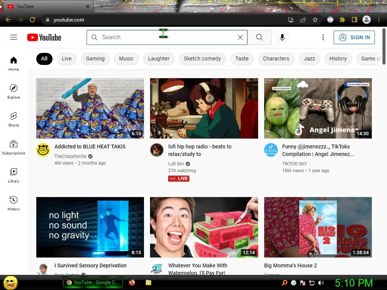Screen dimensions: 387x290
Task: Launch Firefox from the taskbar
Action: pos(132,282)
